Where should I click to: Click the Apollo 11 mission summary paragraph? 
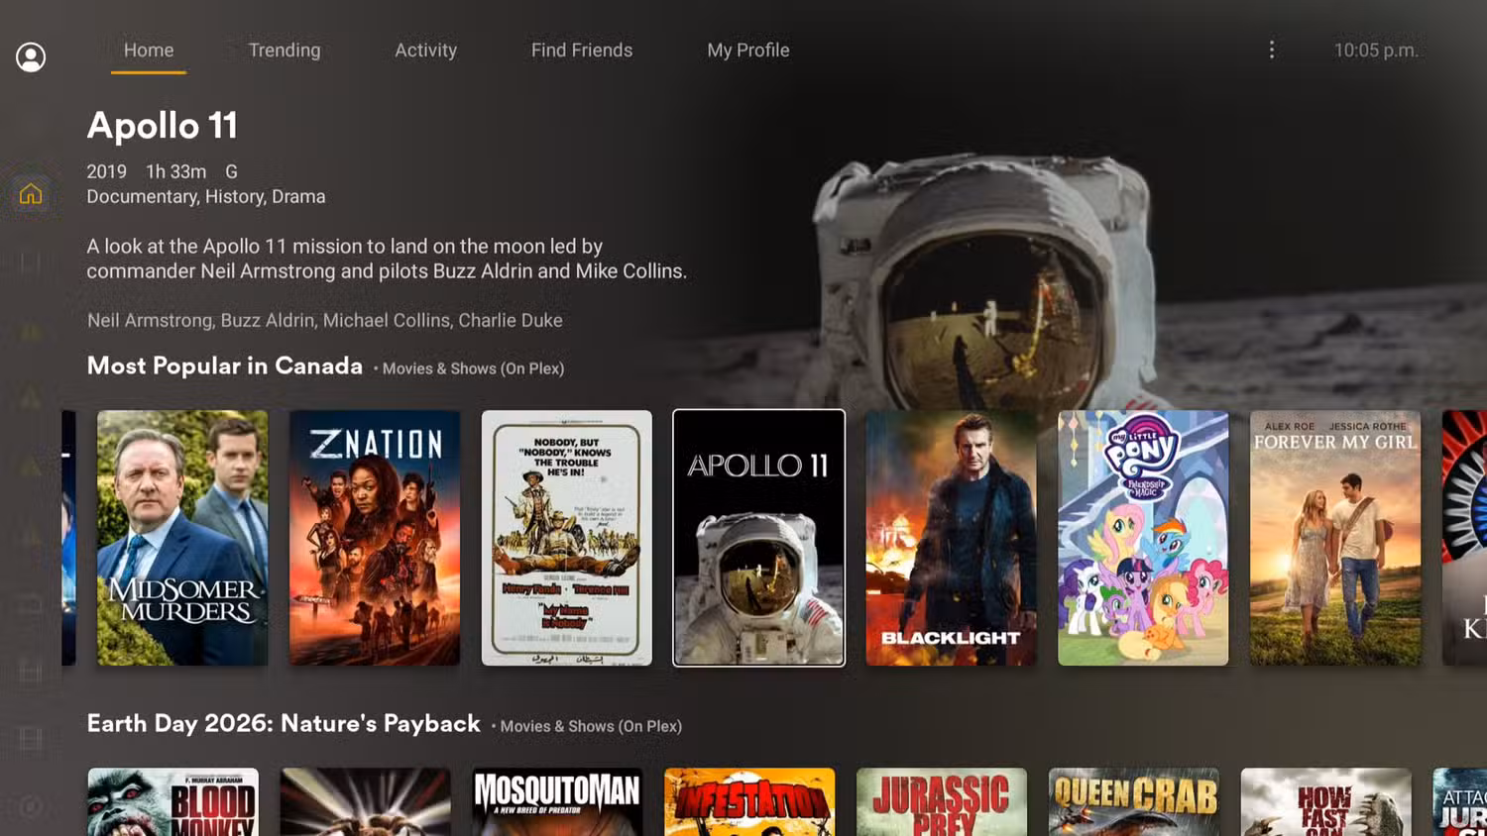point(387,259)
